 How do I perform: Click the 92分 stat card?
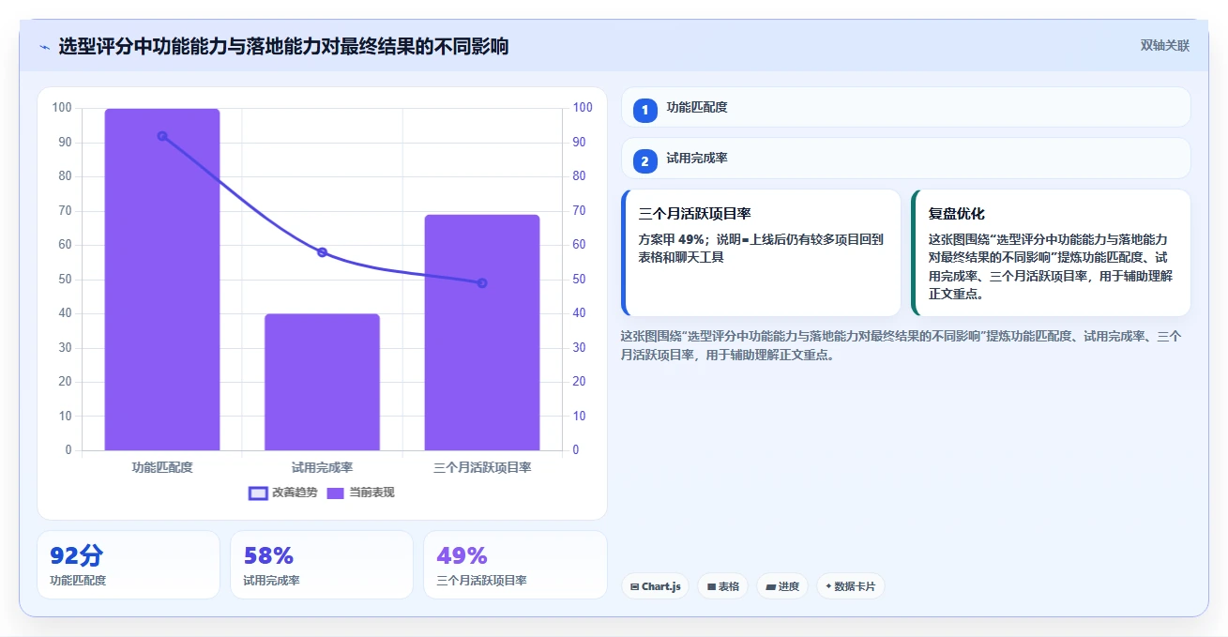point(129,565)
